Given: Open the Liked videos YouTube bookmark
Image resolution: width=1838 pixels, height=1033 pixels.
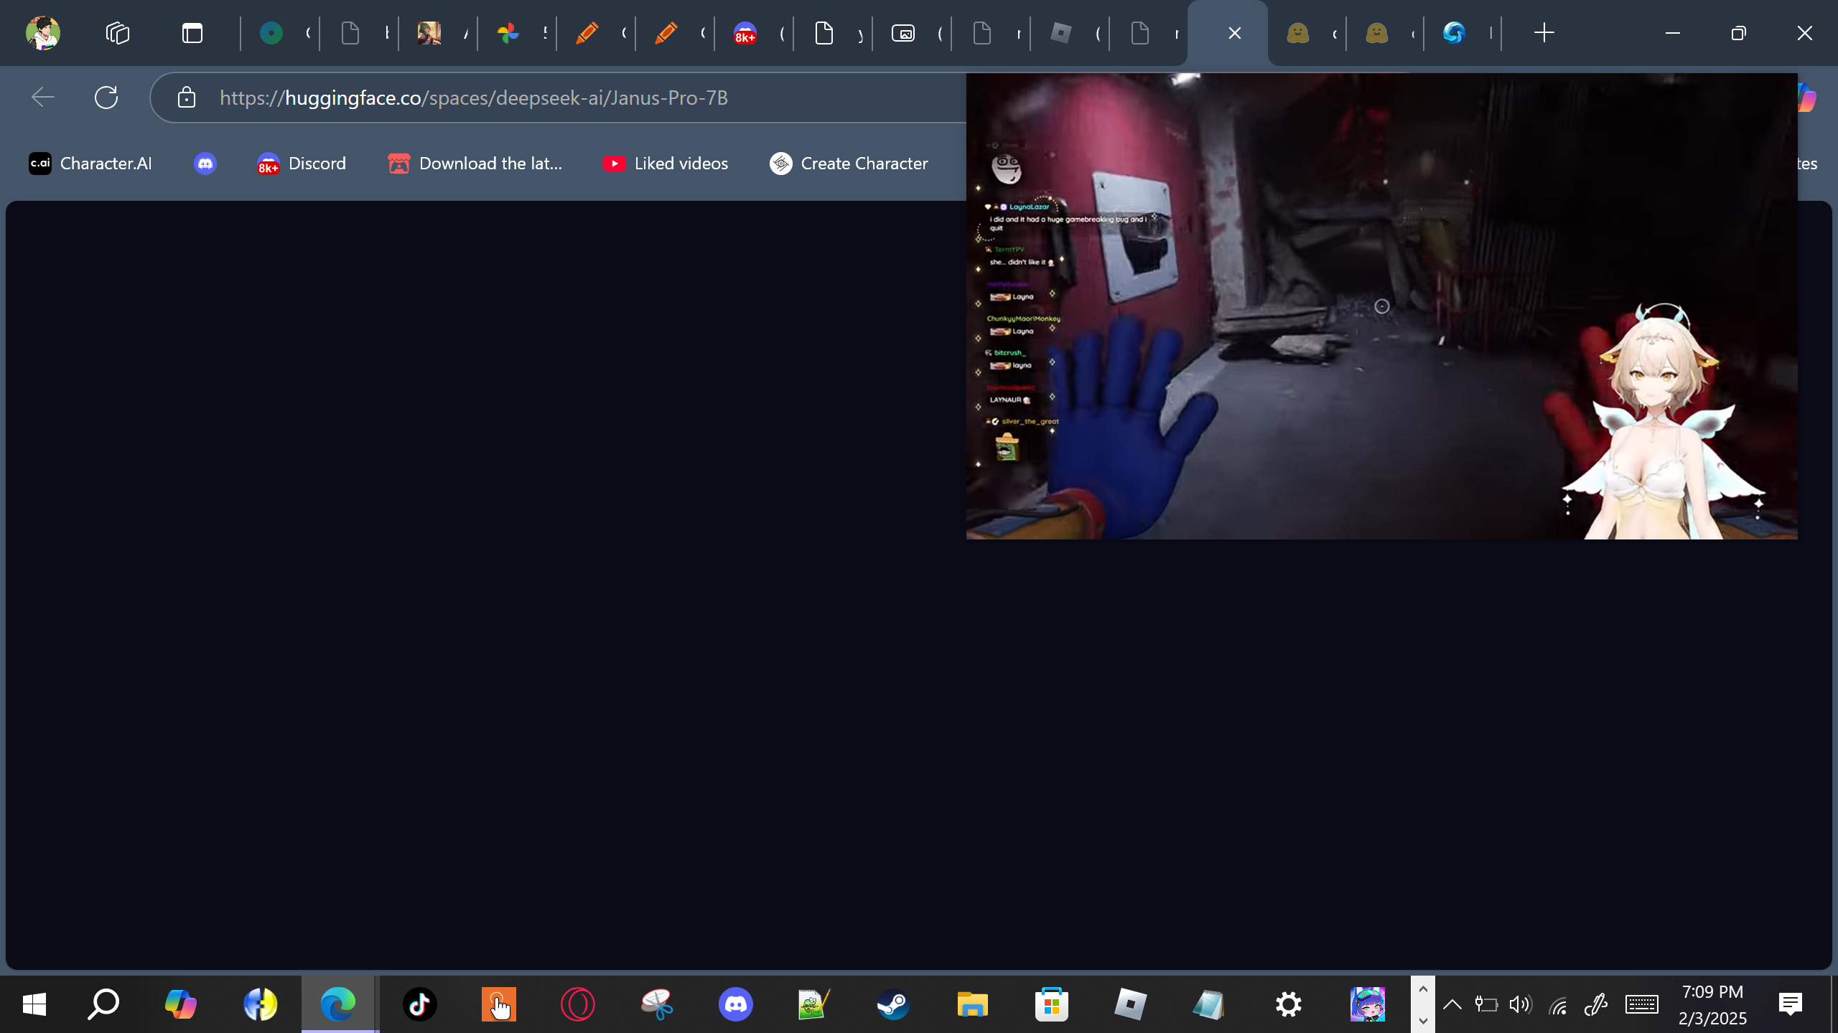Looking at the screenshot, I should tap(666, 164).
